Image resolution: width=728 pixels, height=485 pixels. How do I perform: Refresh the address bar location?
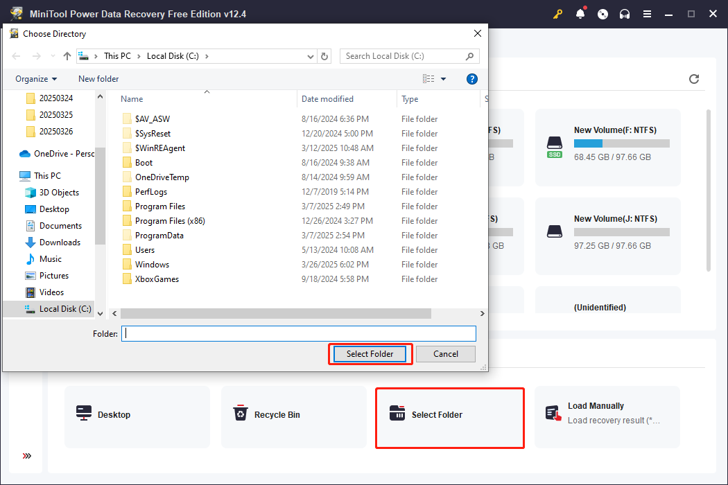pos(324,56)
